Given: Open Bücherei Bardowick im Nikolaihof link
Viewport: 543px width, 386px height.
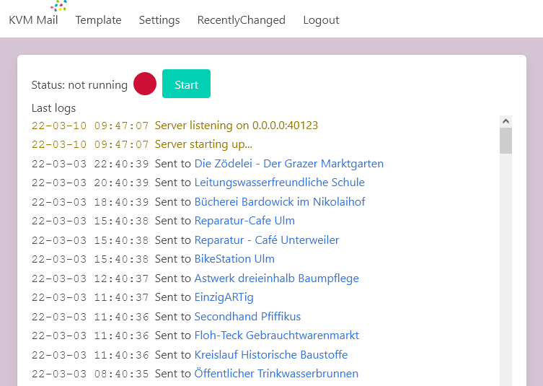Looking at the screenshot, I should click(280, 202).
